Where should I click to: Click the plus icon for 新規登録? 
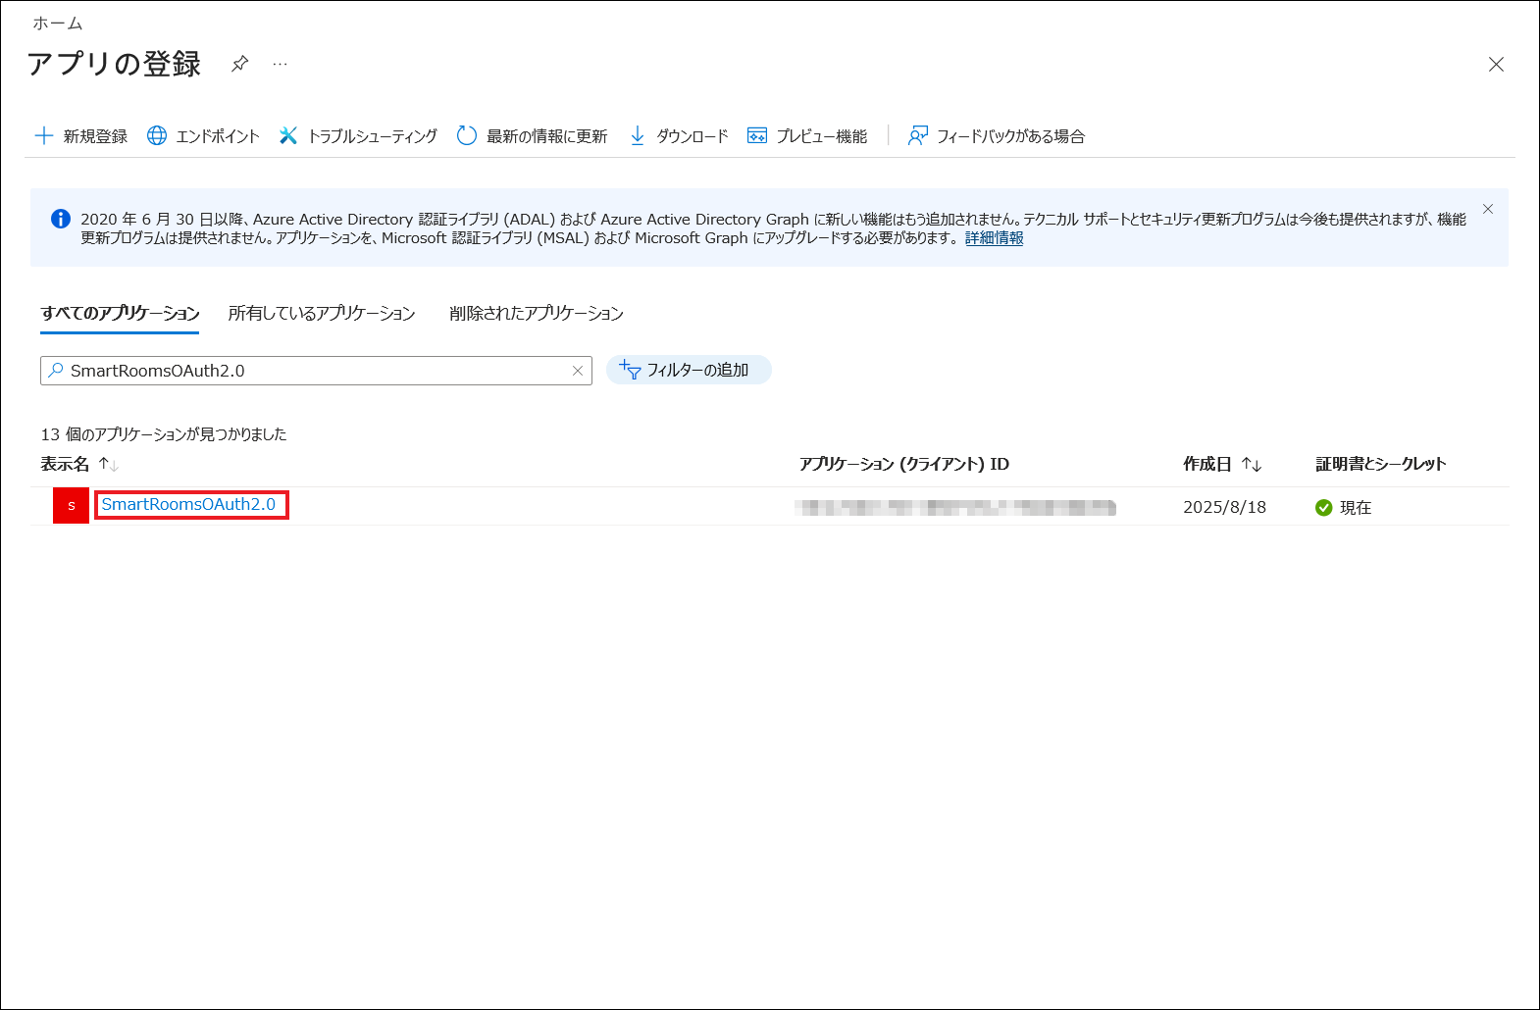point(44,135)
